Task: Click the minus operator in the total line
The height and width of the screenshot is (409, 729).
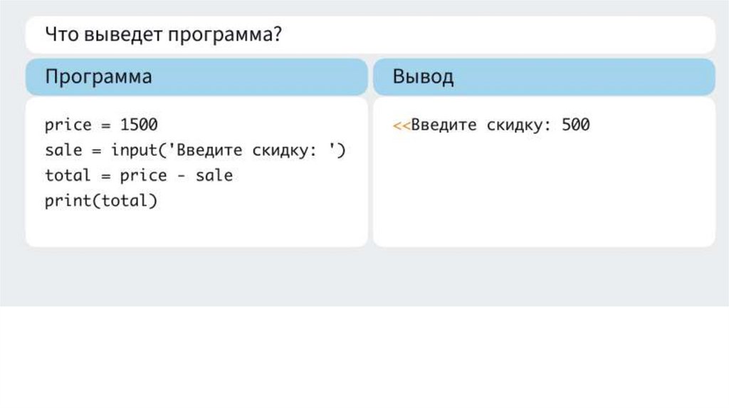Action: point(180,175)
